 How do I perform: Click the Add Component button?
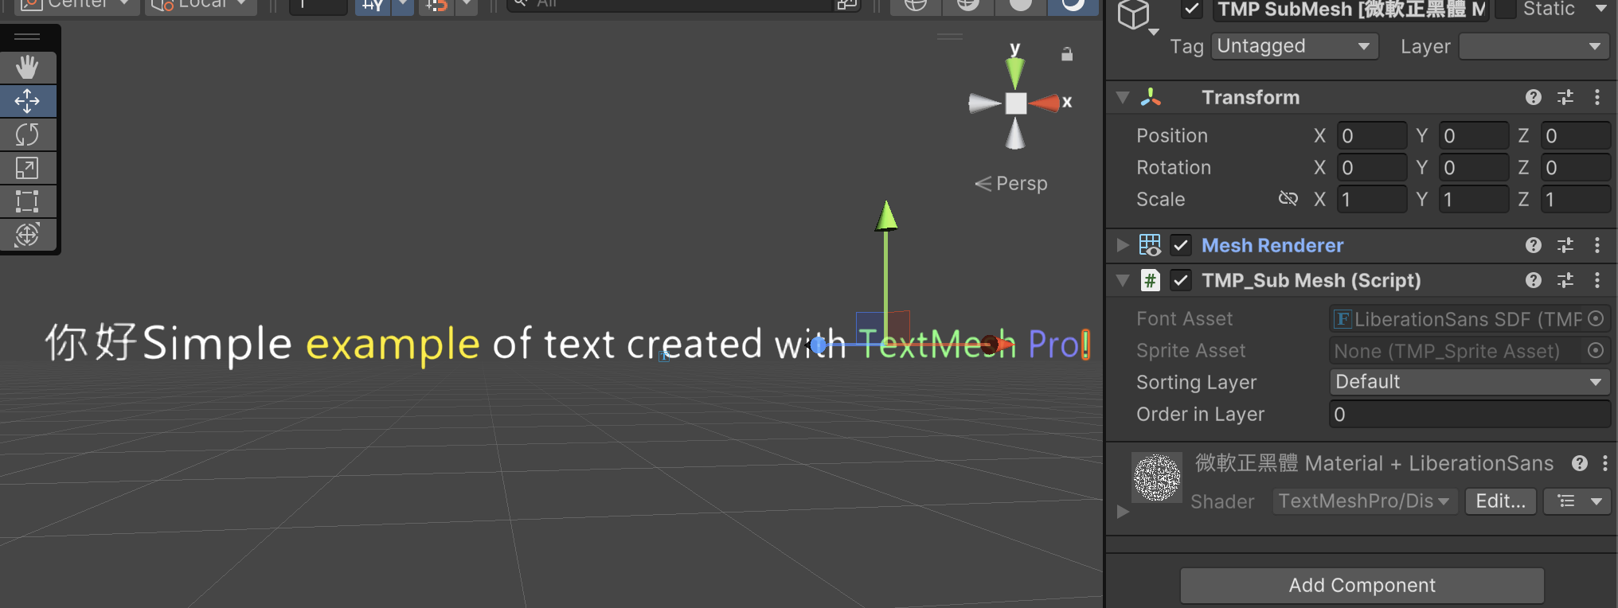point(1362,586)
